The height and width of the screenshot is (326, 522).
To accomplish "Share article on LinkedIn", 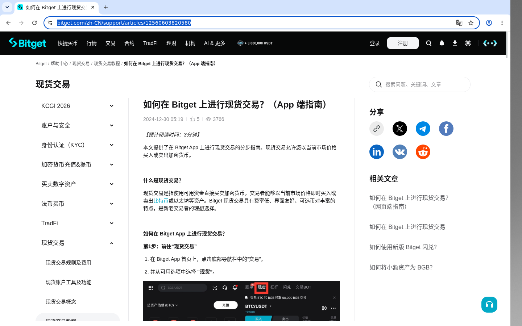I will (x=377, y=152).
